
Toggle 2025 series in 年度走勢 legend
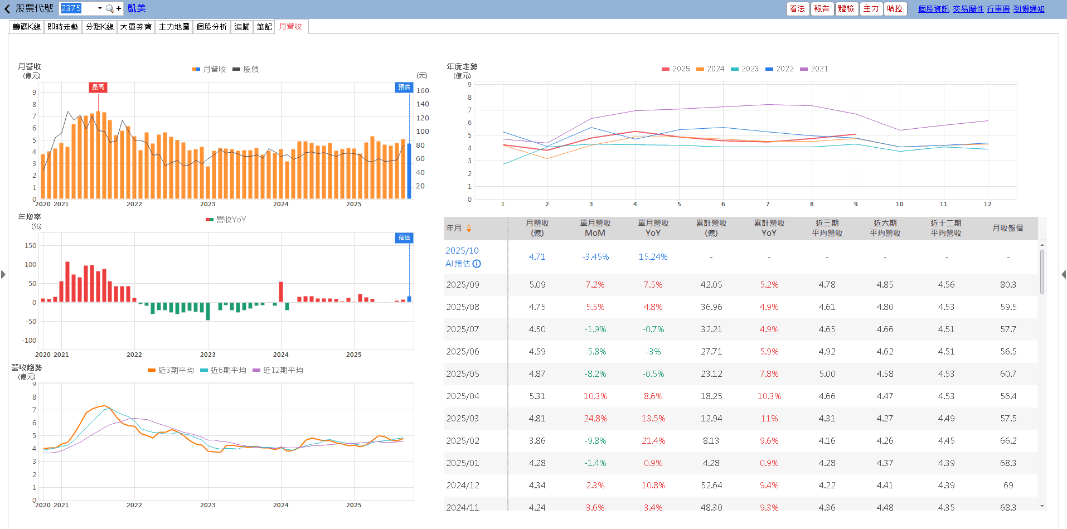click(676, 69)
